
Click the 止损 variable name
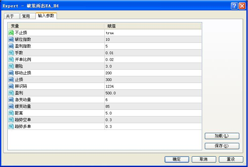click(x=19, y=80)
